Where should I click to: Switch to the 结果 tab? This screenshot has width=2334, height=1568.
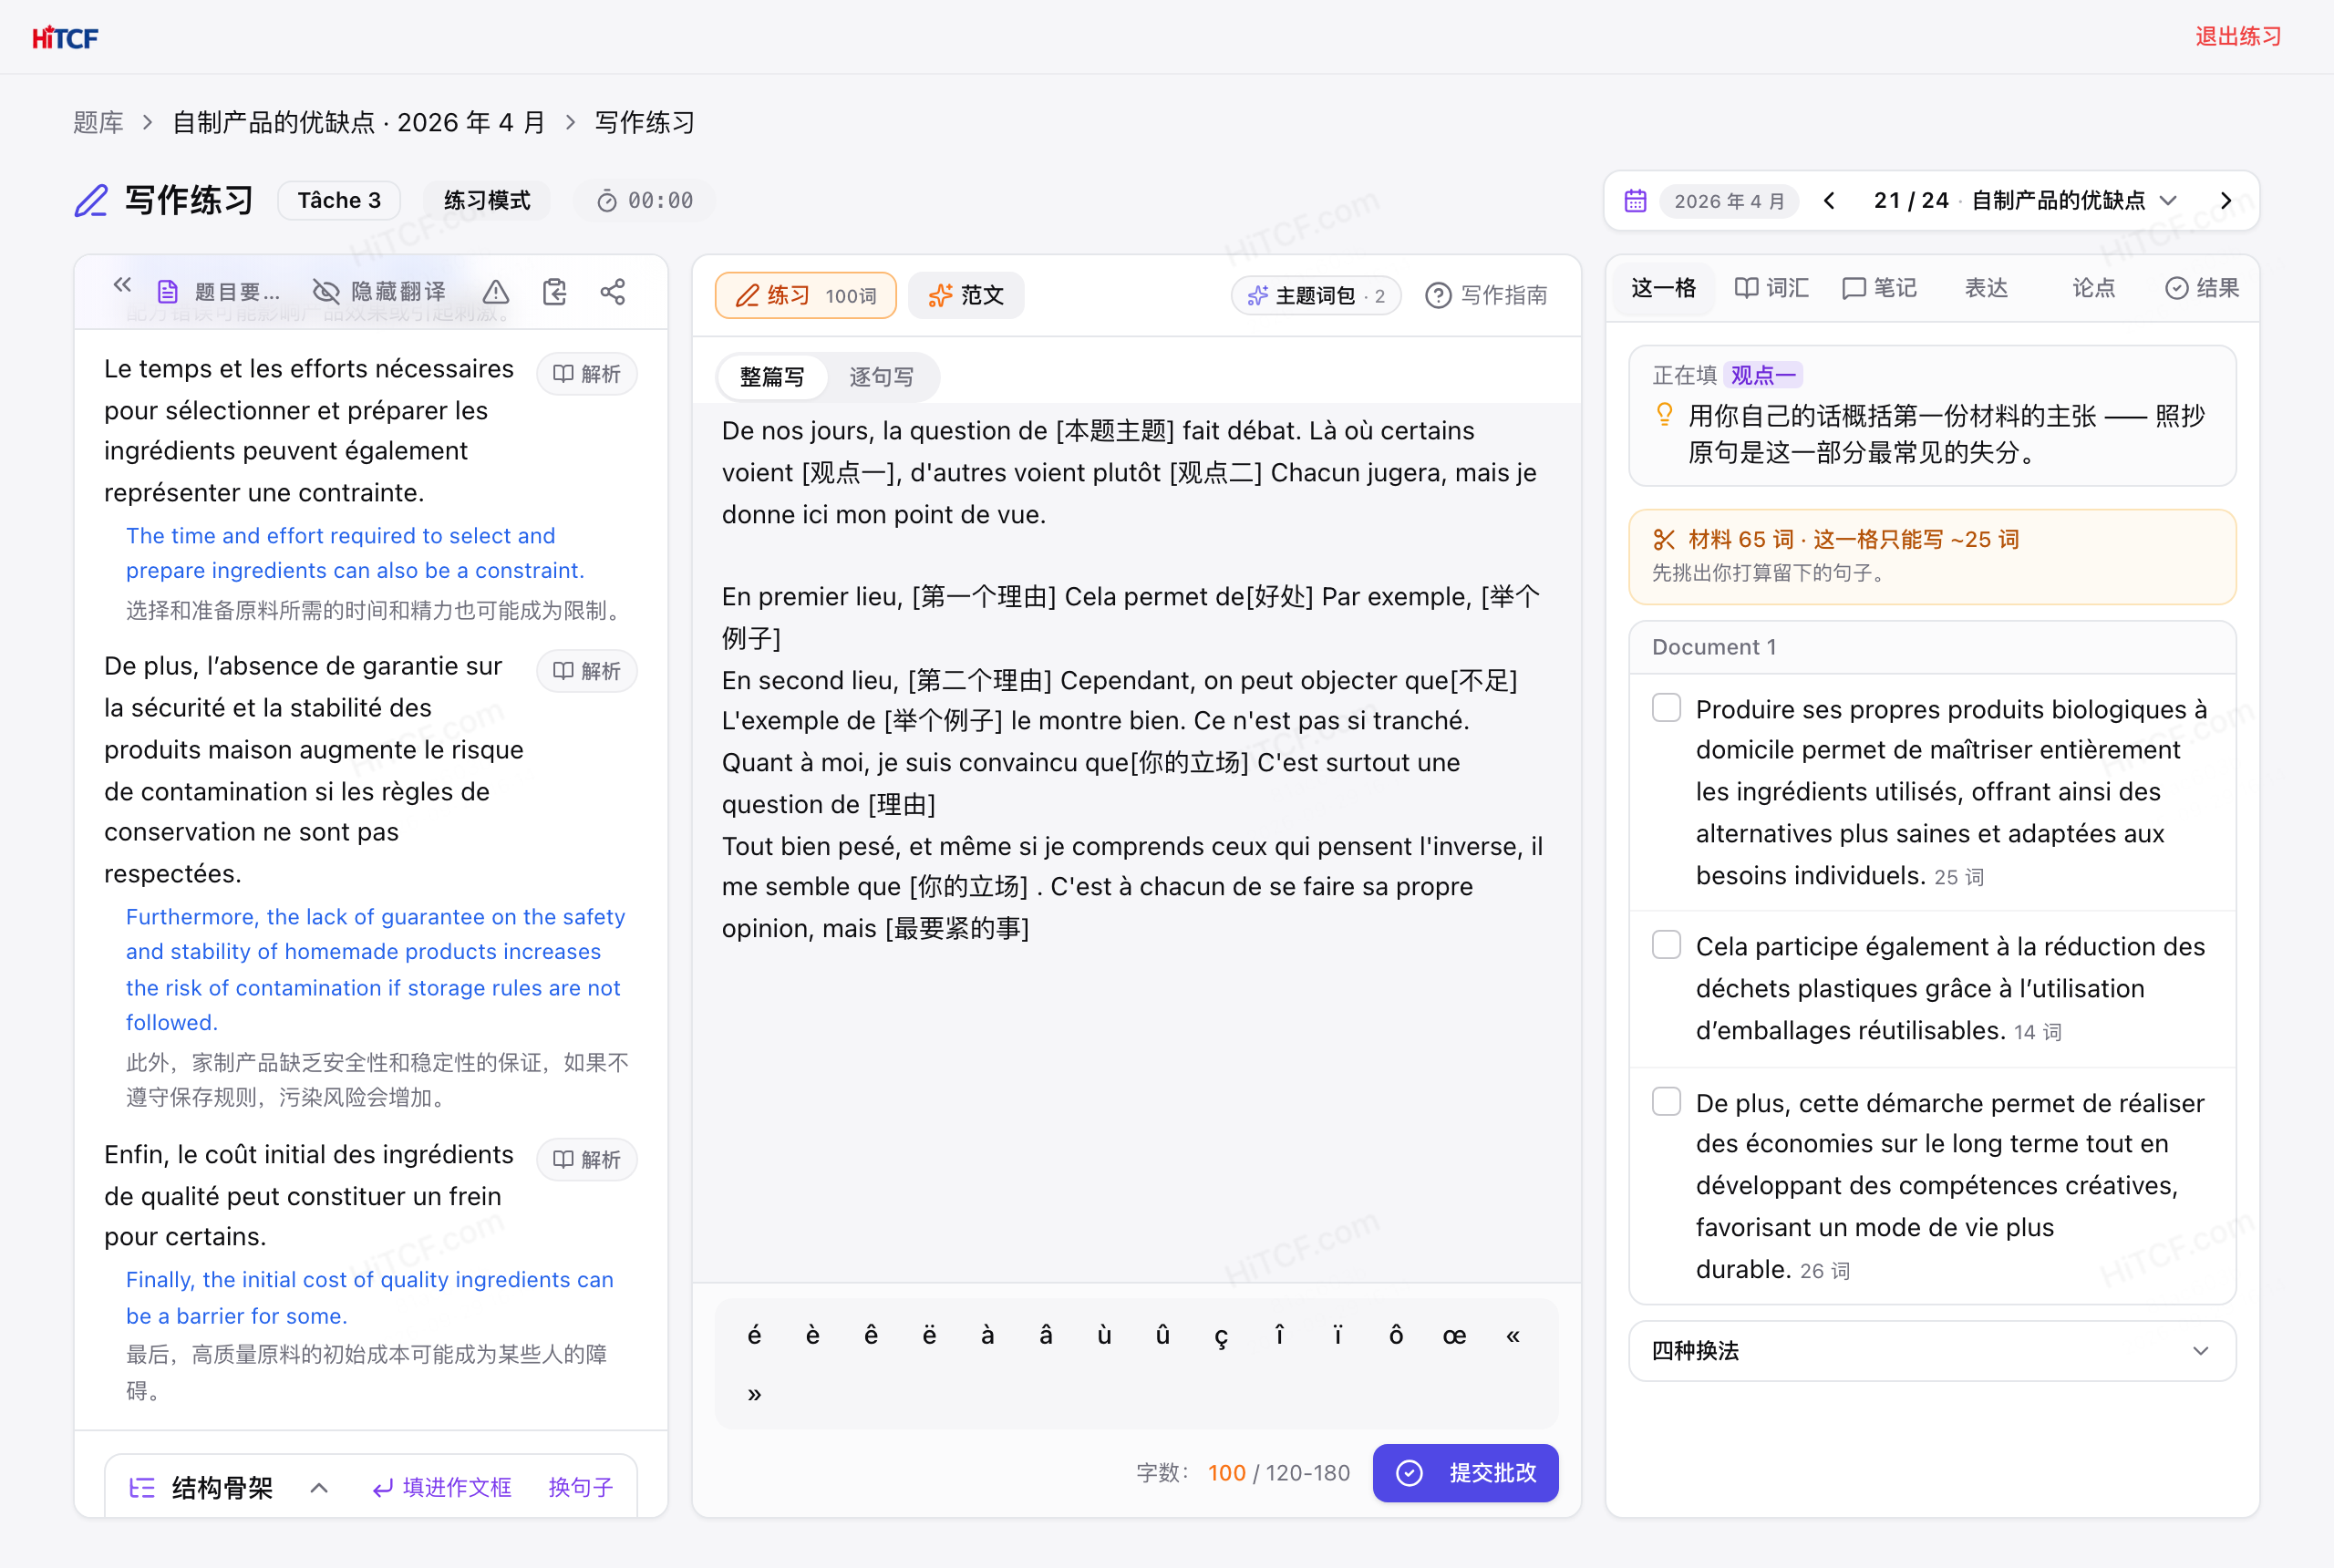pyautogui.click(x=2202, y=289)
